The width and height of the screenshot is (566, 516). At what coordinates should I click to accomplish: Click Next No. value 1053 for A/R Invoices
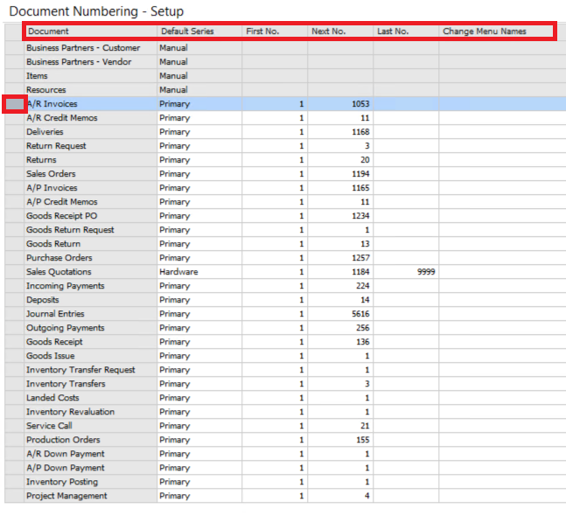click(360, 104)
